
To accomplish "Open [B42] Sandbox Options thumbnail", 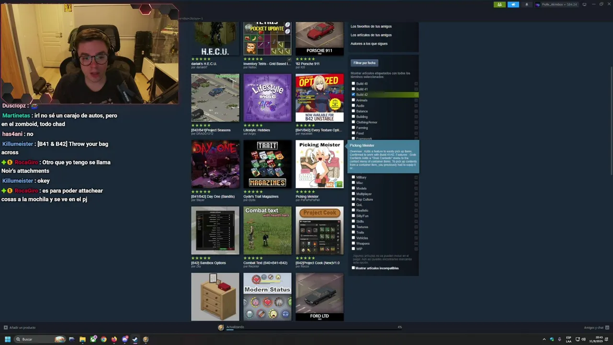I will point(215,230).
